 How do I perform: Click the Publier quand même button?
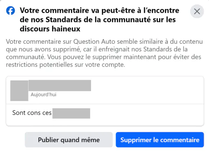click(69, 140)
